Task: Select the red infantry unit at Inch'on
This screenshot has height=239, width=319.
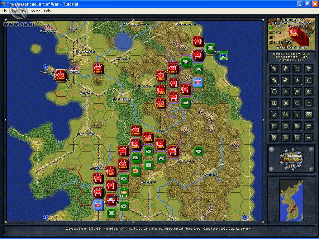Action: 60,75
